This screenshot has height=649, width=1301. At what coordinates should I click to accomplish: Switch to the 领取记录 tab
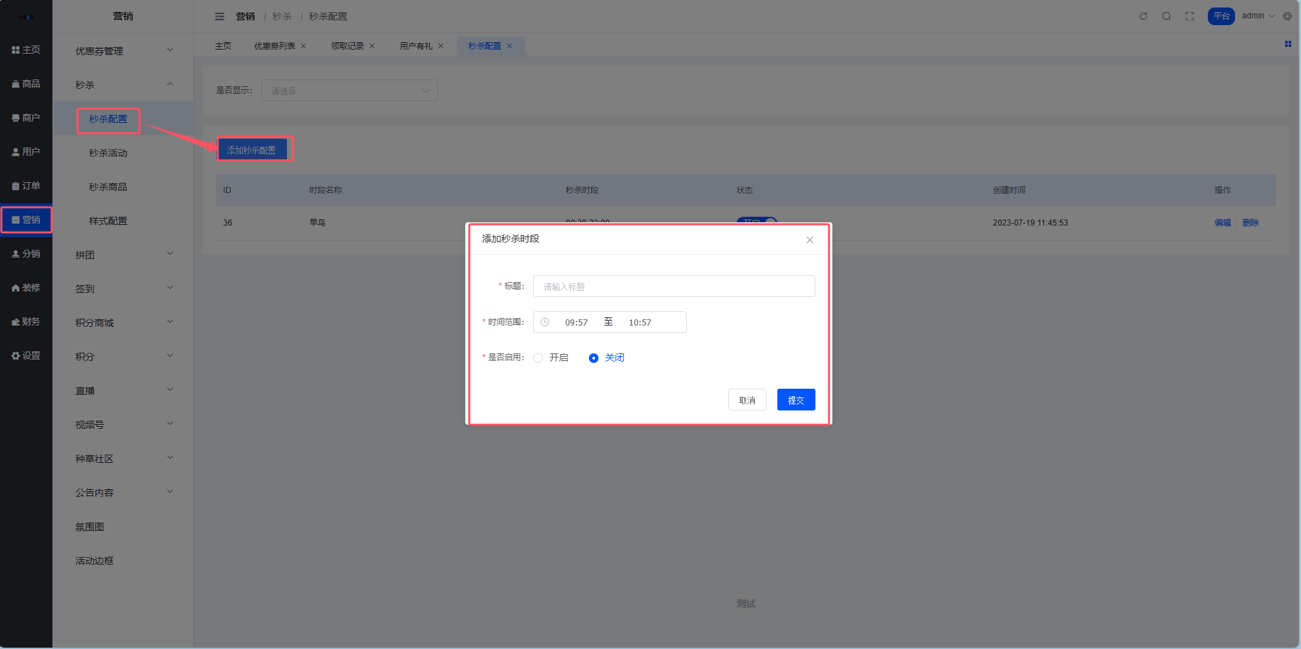(347, 46)
